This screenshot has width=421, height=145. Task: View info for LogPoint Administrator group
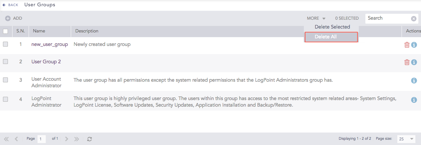414,100
